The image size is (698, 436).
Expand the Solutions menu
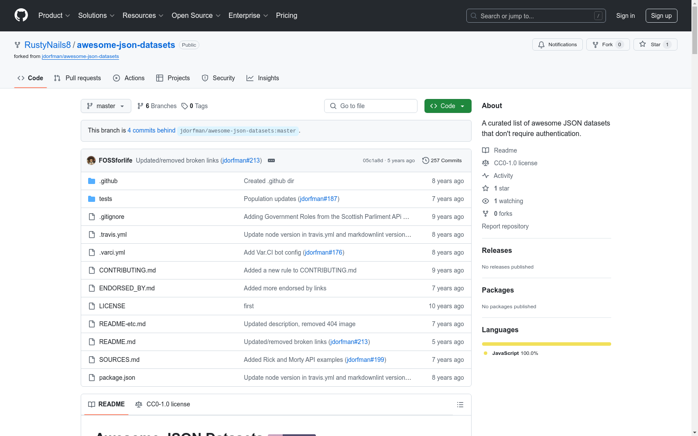click(x=96, y=16)
